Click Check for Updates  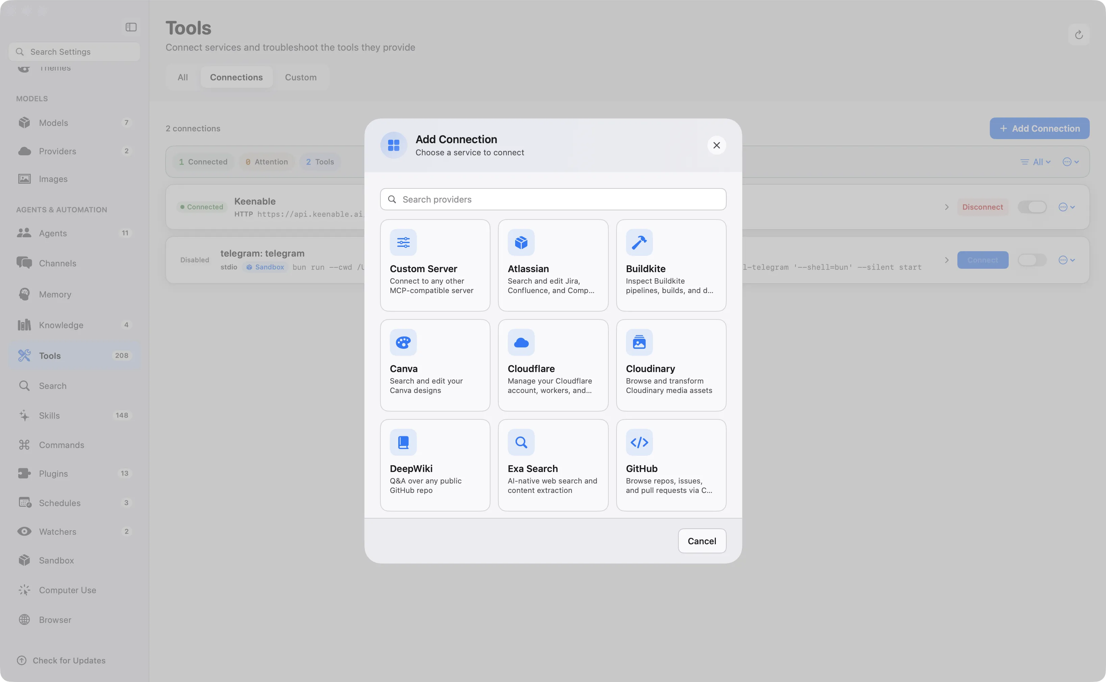(x=61, y=660)
